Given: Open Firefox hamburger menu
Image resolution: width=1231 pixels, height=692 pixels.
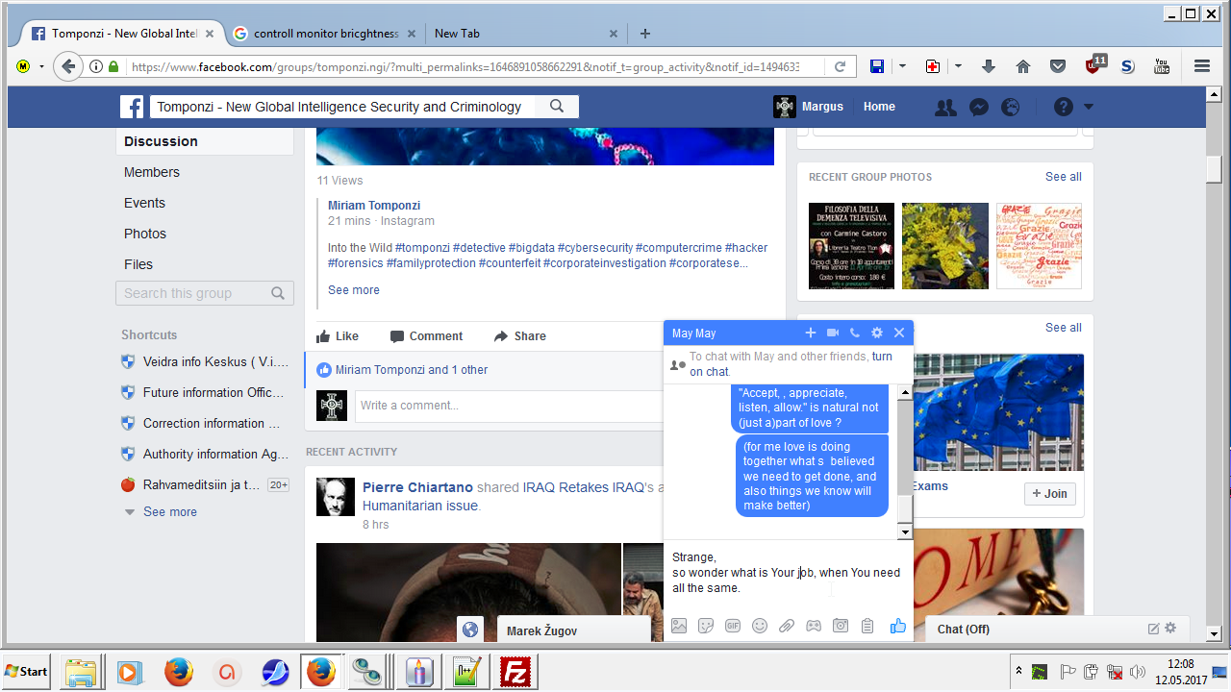Looking at the screenshot, I should point(1202,66).
